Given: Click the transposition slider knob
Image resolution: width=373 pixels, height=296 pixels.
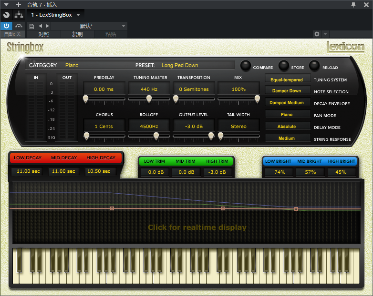Looking at the screenshot, I should tap(176, 99).
